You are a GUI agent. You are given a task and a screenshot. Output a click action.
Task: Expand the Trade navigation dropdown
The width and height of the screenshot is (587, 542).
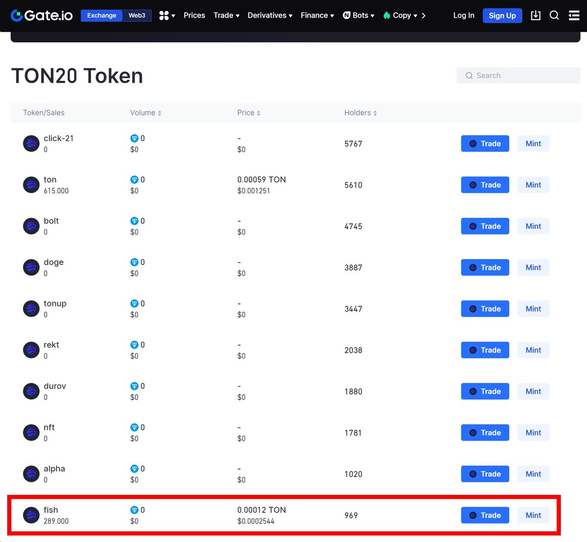[x=226, y=16]
